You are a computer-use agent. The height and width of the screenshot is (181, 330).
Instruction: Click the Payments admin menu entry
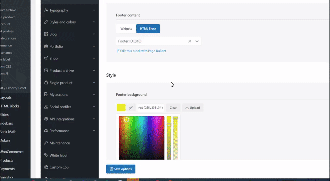pos(7,169)
